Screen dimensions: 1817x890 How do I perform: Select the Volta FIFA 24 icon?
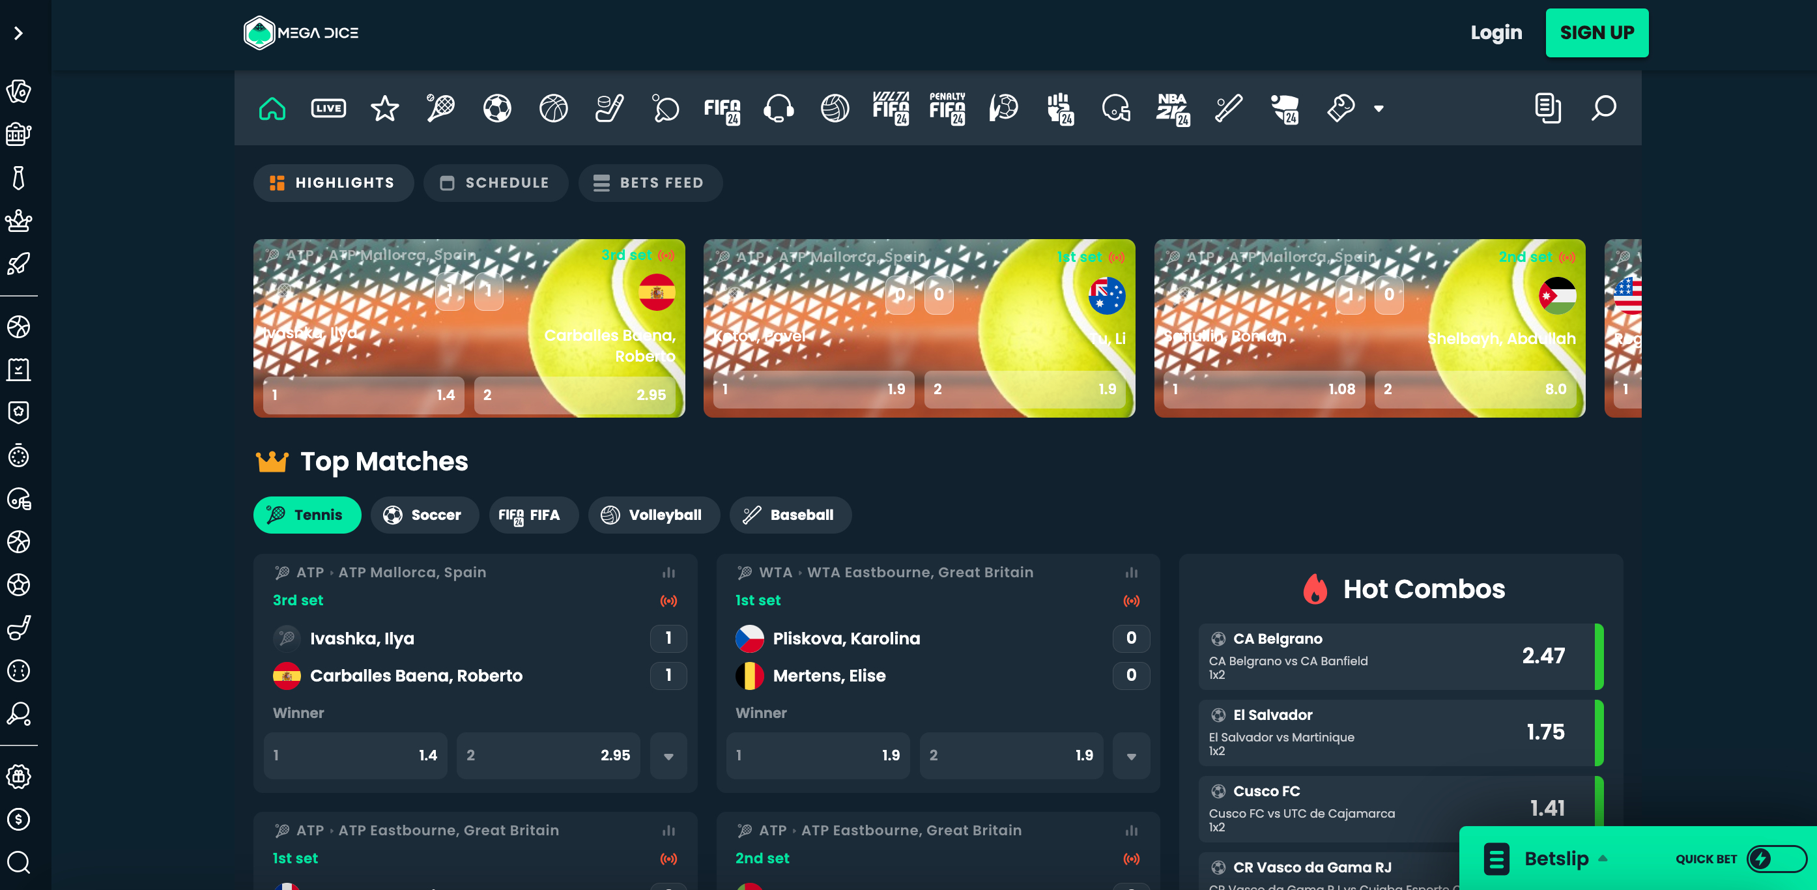point(891,109)
